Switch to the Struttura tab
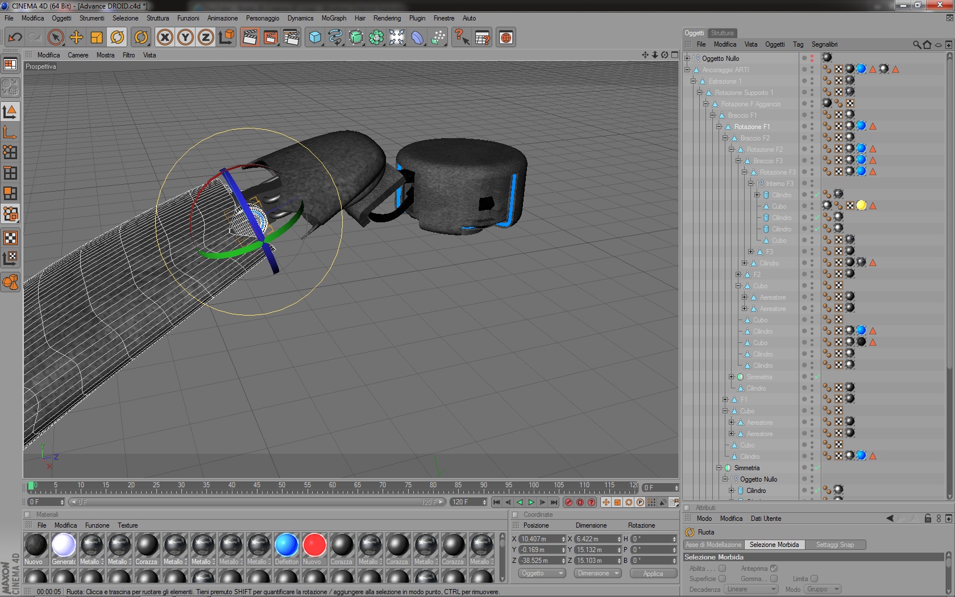The image size is (955, 597). [722, 33]
